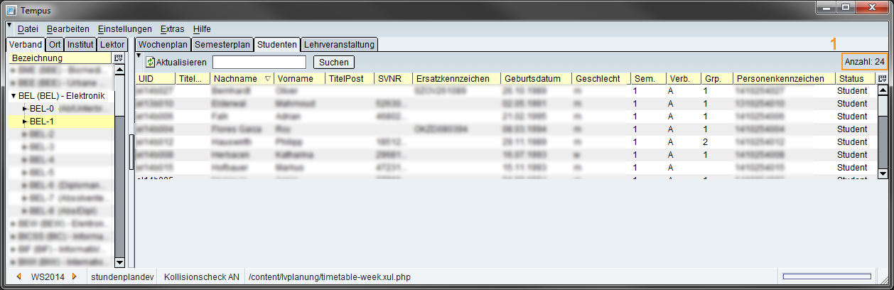Image resolution: width=894 pixels, height=290 pixels.
Task: Click the sort arrow on Nachname column
Action: [268, 79]
